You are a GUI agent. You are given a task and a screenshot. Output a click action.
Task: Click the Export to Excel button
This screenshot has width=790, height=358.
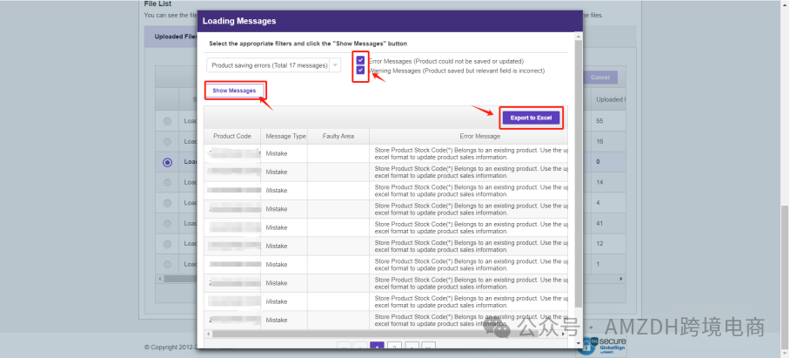[531, 118]
